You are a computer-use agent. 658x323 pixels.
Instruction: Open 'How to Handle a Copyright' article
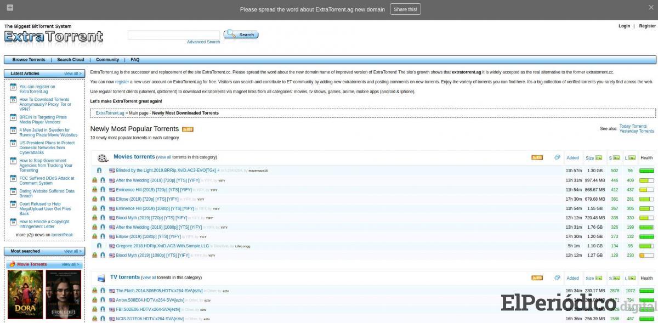pos(44,224)
